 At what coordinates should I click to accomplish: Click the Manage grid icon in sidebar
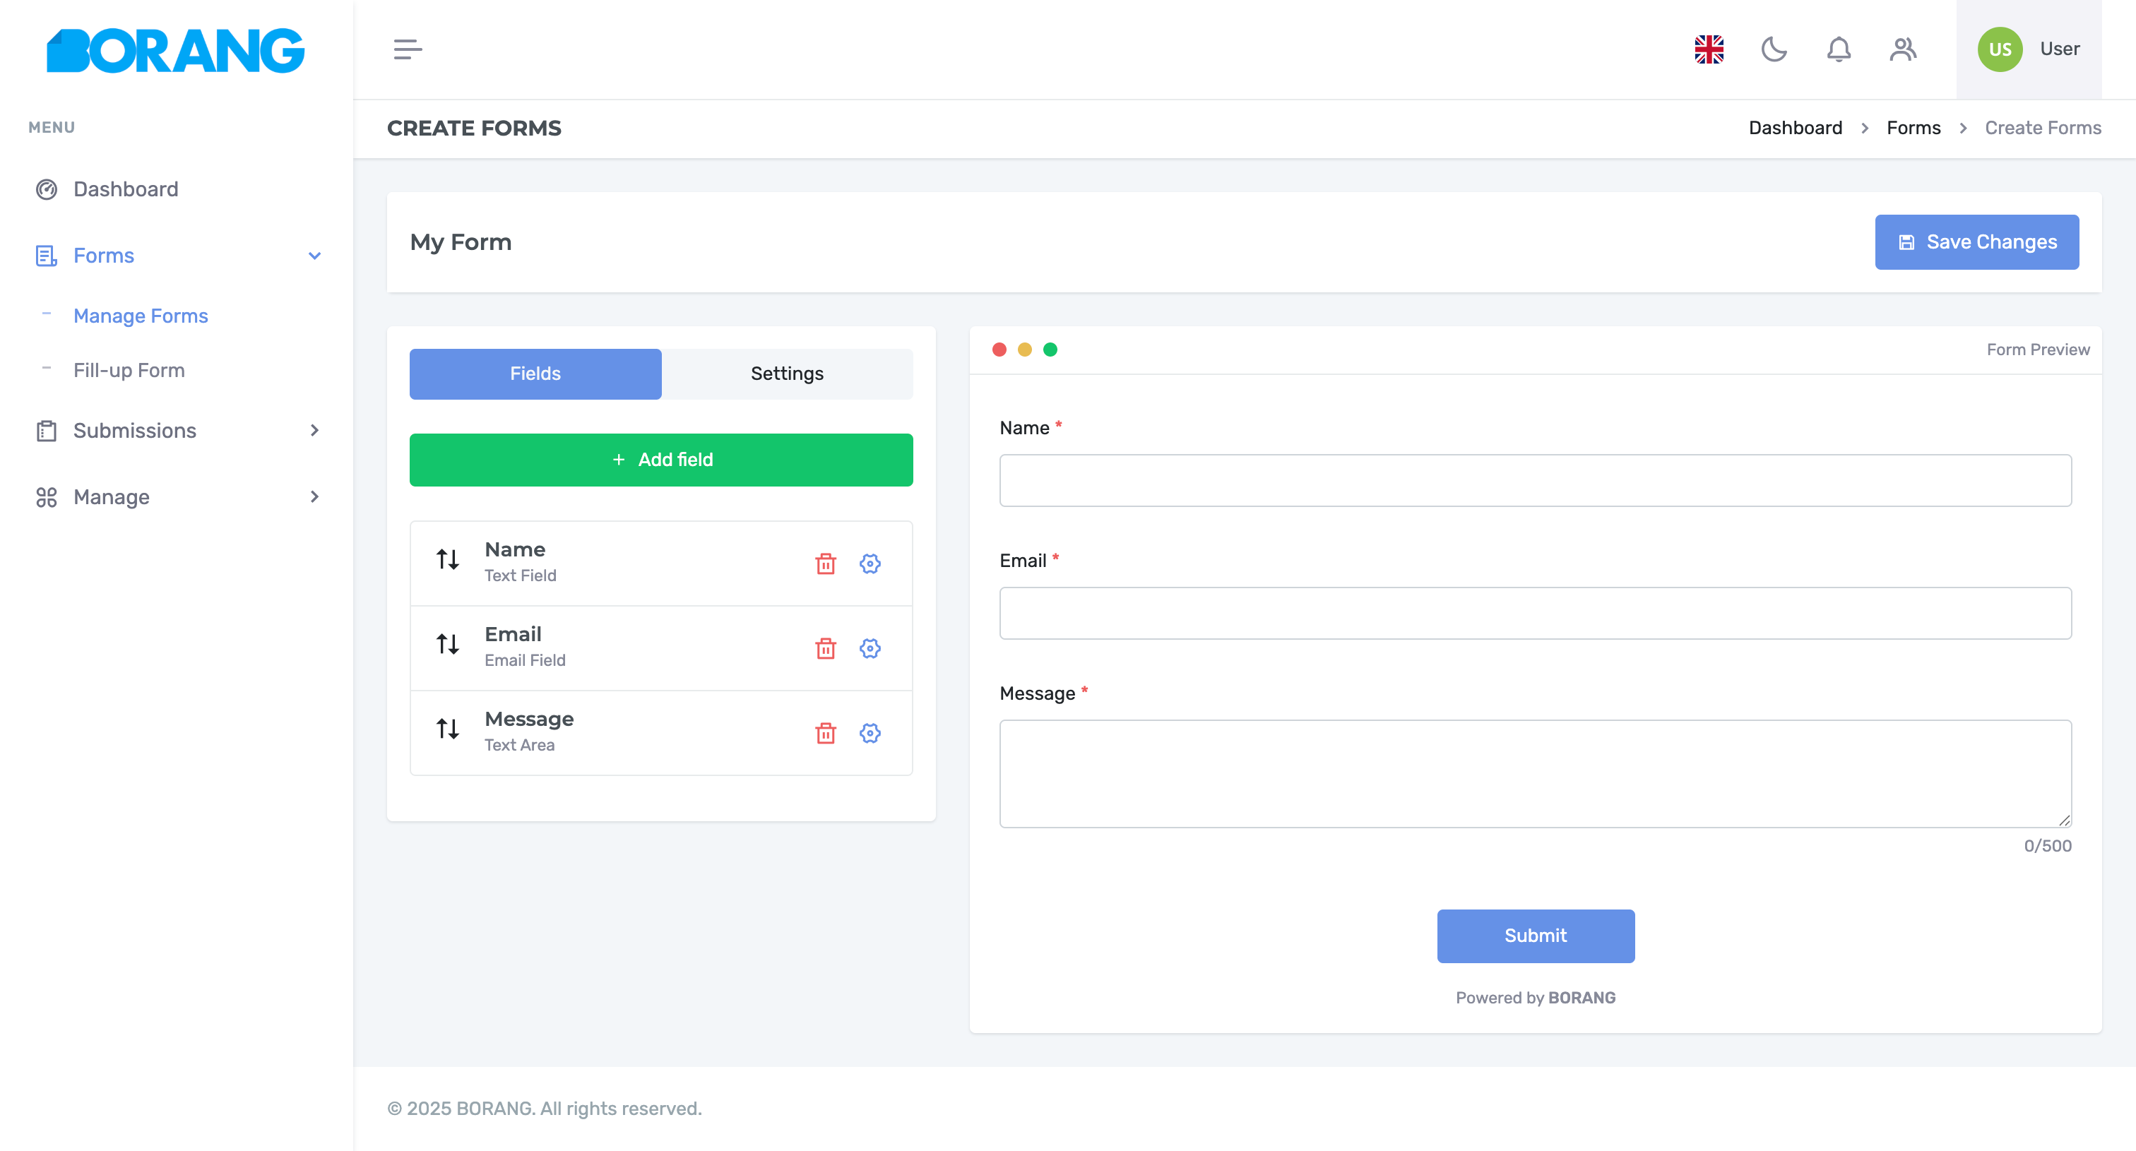(47, 497)
